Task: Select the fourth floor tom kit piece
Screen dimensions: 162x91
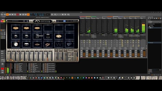Action: [x=48, y=36]
